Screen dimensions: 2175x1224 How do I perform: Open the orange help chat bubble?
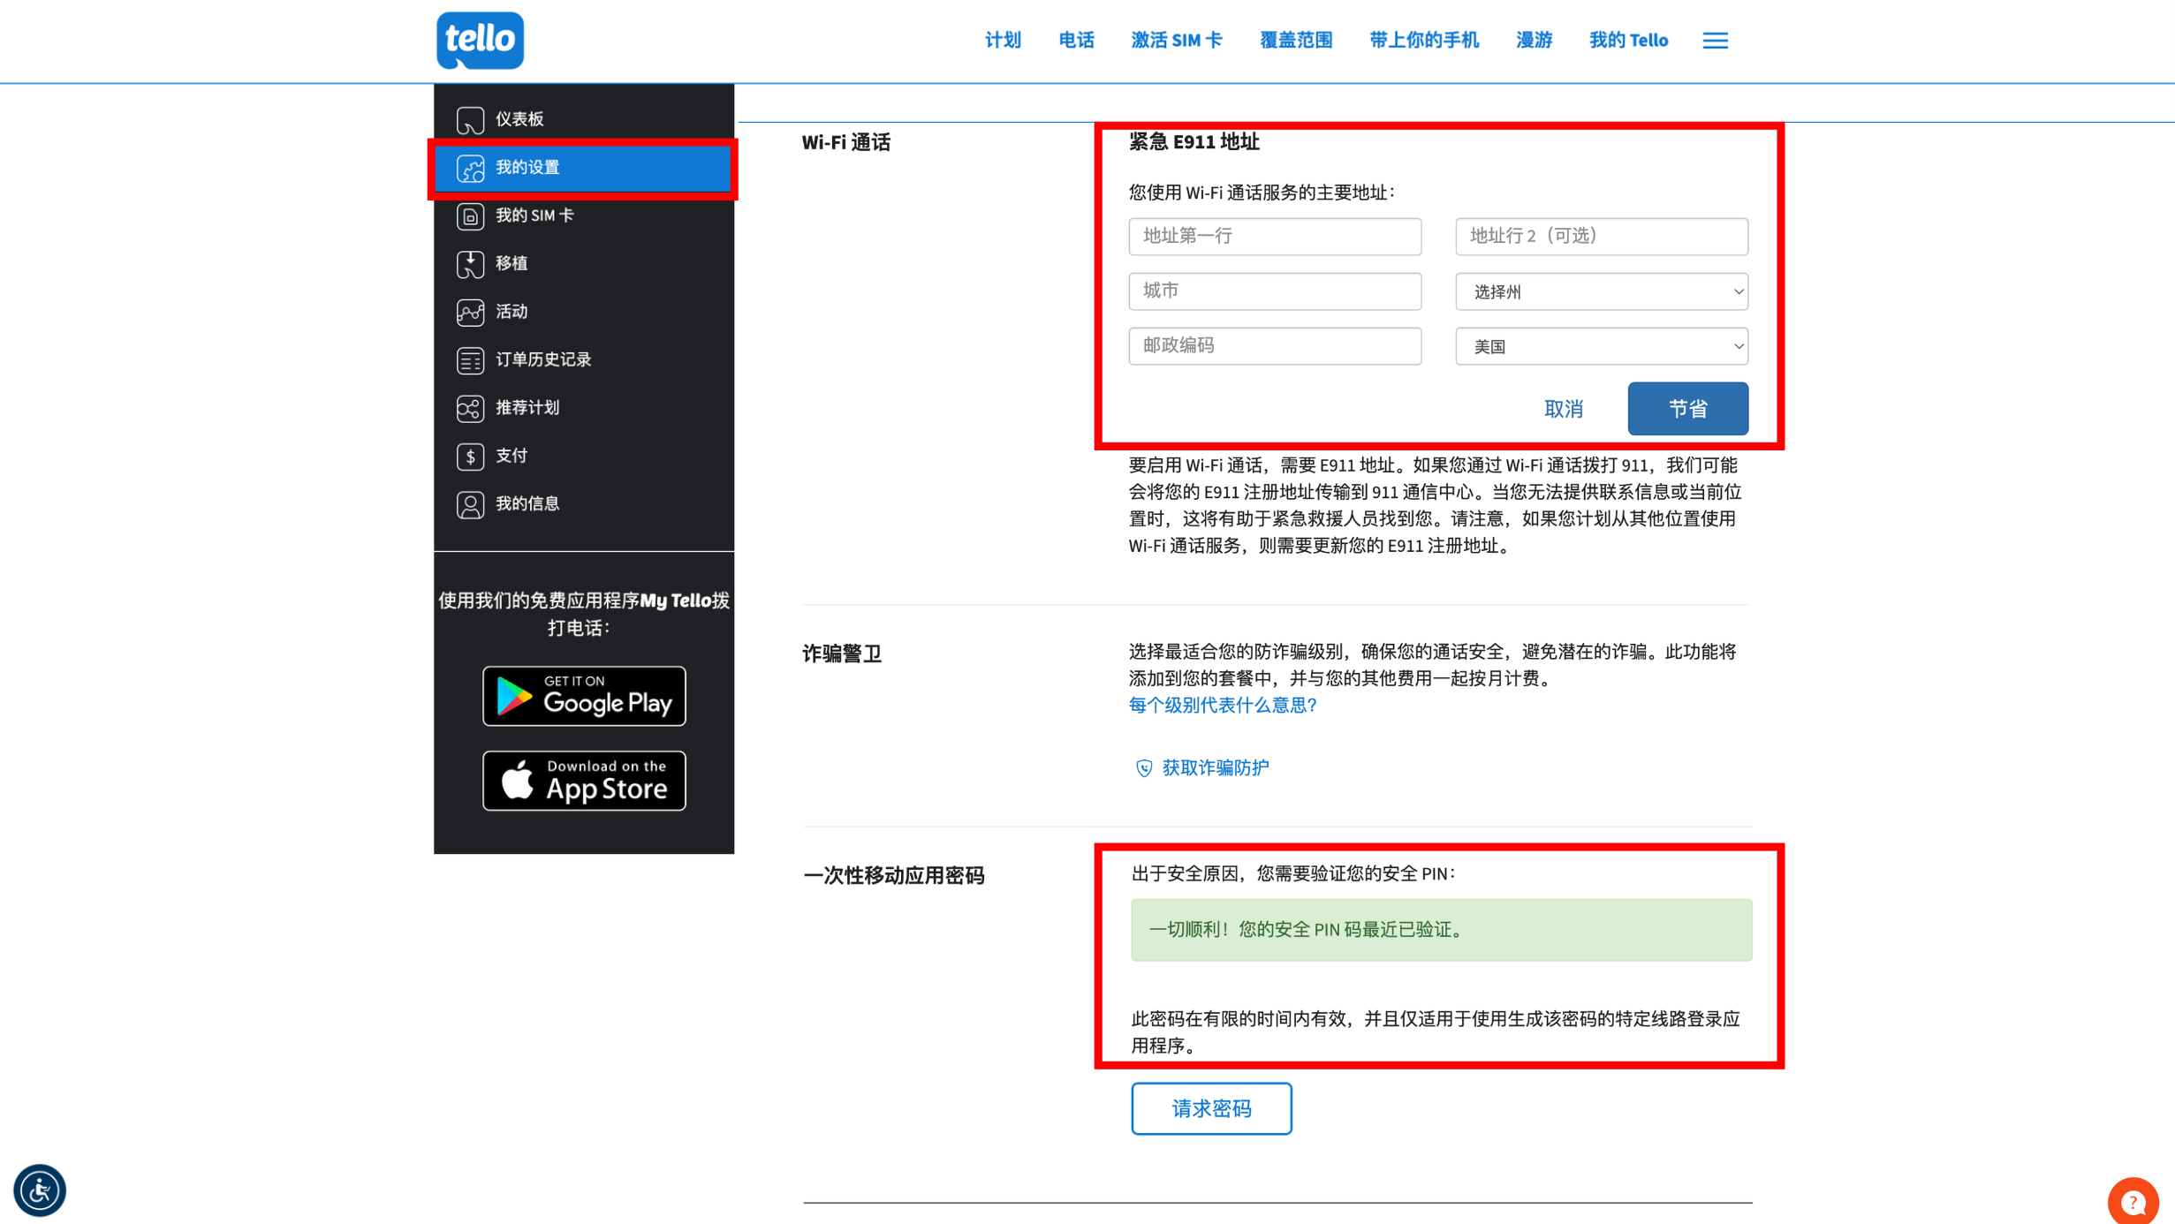point(2133,1201)
